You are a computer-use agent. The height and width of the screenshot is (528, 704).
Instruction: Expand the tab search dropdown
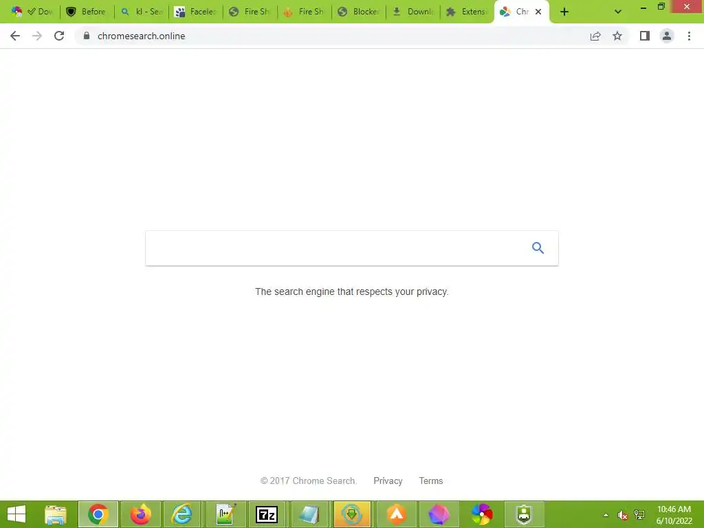tap(618, 12)
